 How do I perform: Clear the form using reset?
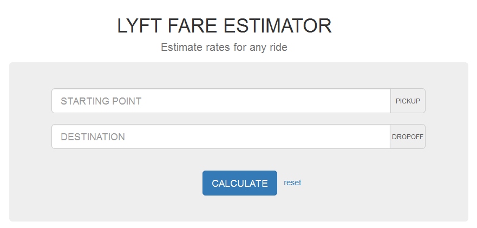coord(292,183)
